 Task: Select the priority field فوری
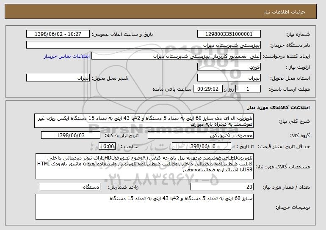tap(229, 67)
